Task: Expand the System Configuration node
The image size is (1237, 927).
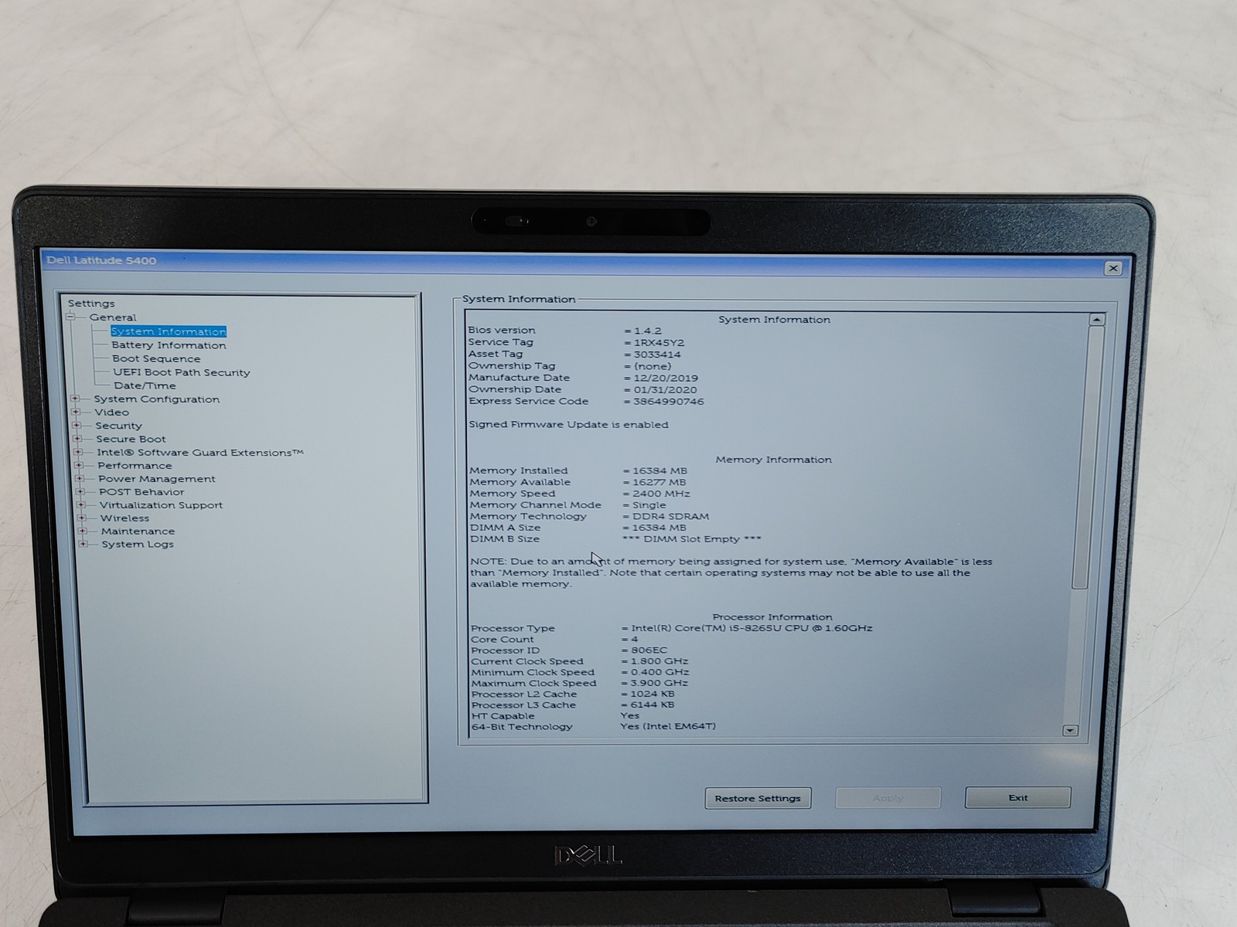Action: (x=75, y=399)
